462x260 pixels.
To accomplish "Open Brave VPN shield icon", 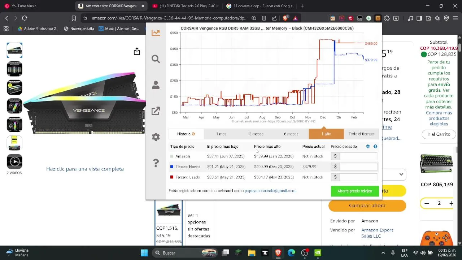I will (x=446, y=18).
